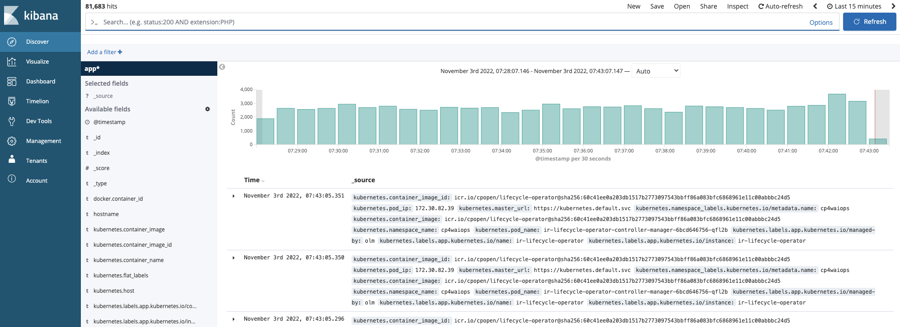Open the Account info icon
This screenshot has width=900, height=327.
(x=12, y=179)
